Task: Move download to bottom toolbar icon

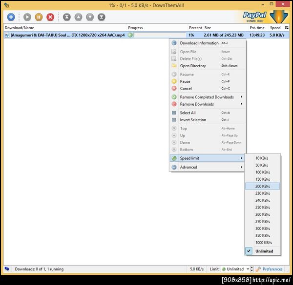Action: point(102,17)
